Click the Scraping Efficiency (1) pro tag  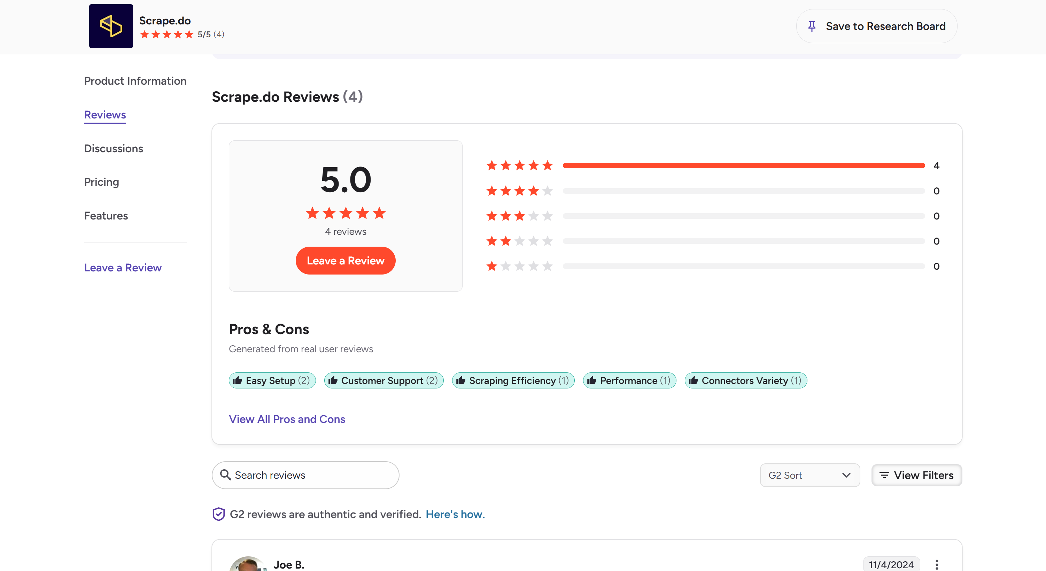513,380
